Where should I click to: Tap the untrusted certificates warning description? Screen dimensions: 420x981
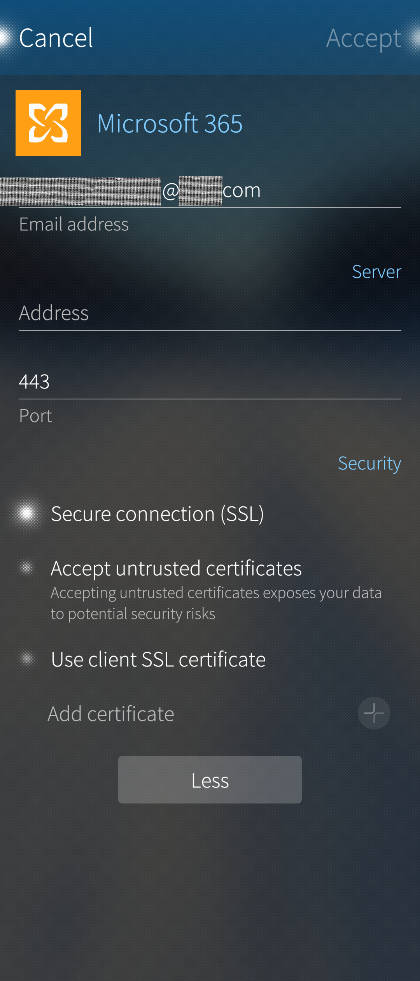pyautogui.click(x=216, y=603)
